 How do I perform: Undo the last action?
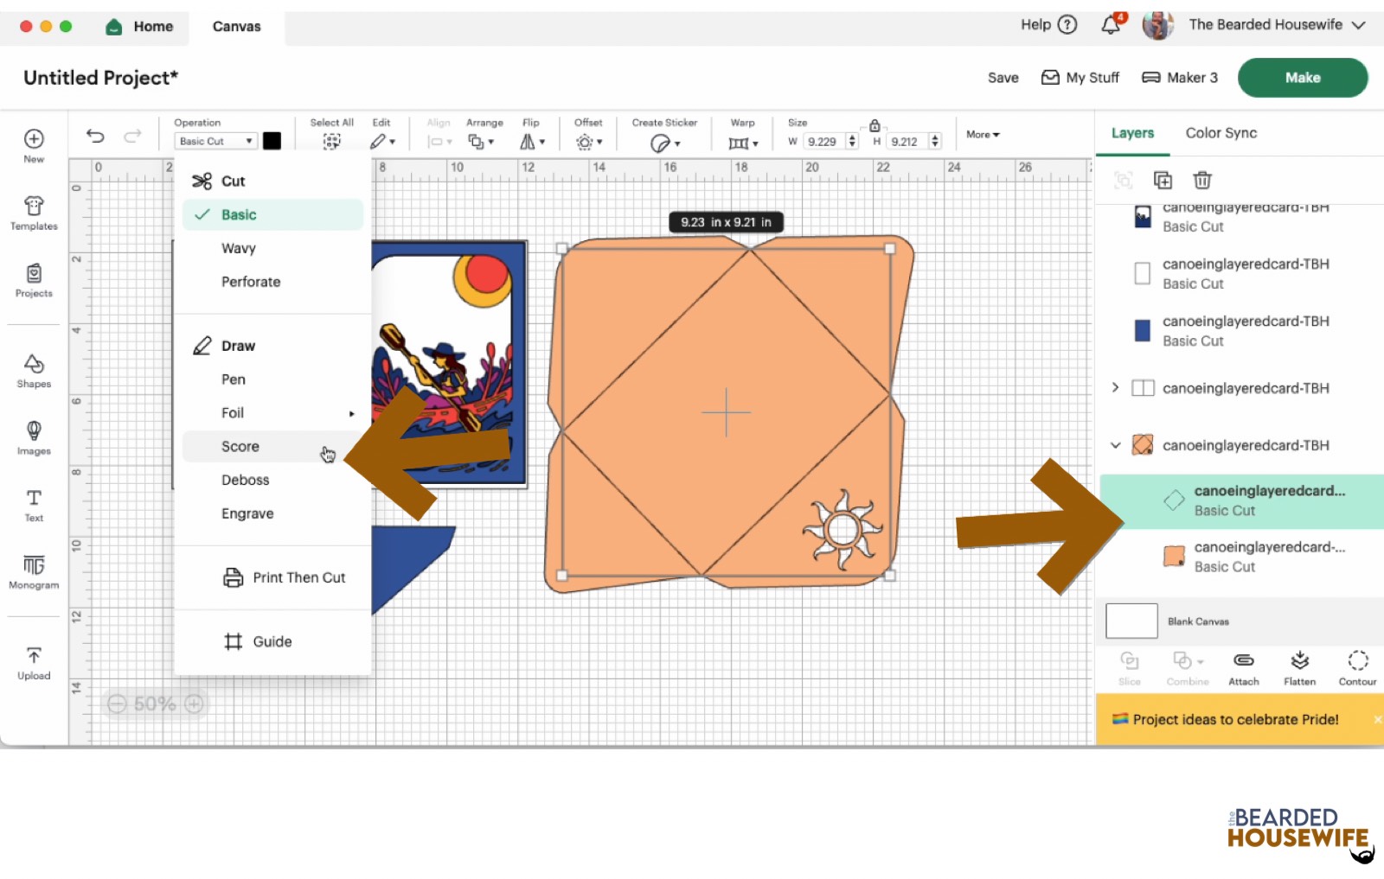point(95,136)
